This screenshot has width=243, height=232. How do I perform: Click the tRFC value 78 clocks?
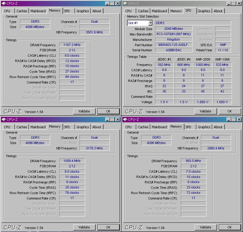tap(72, 193)
